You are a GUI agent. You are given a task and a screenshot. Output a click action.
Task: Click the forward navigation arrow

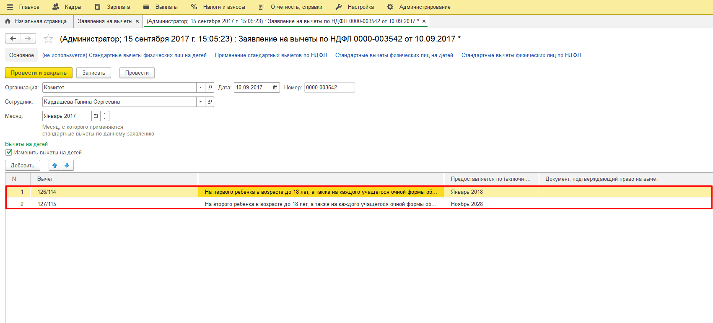(28, 39)
